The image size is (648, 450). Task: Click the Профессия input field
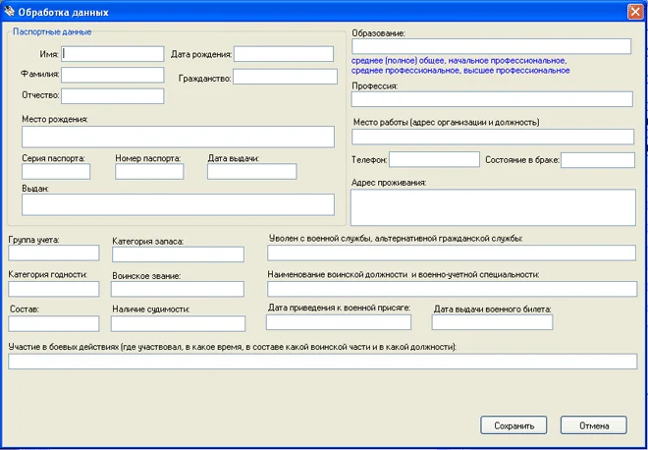click(x=491, y=99)
